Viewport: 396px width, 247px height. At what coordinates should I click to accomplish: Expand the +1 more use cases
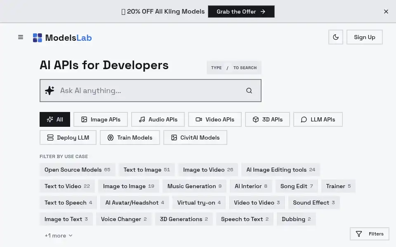59,235
